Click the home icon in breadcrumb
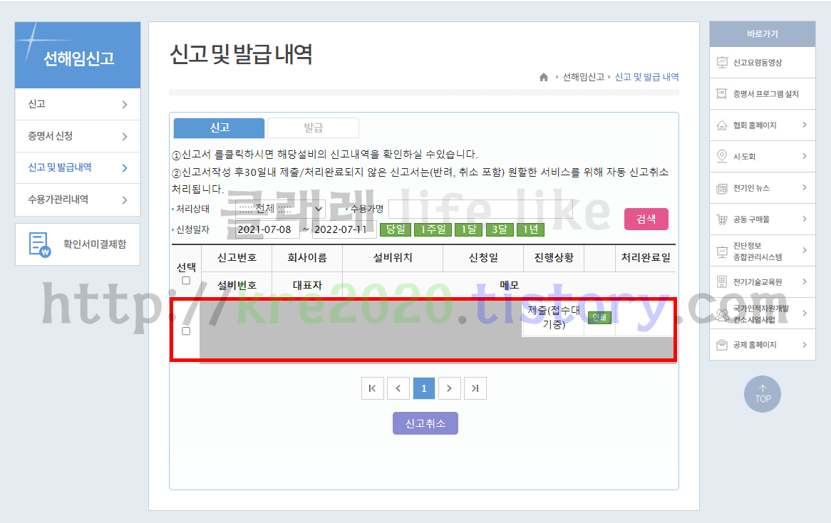The width and height of the screenshot is (831, 523). pos(544,78)
